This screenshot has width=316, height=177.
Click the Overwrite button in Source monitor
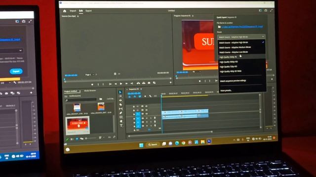point(144,83)
